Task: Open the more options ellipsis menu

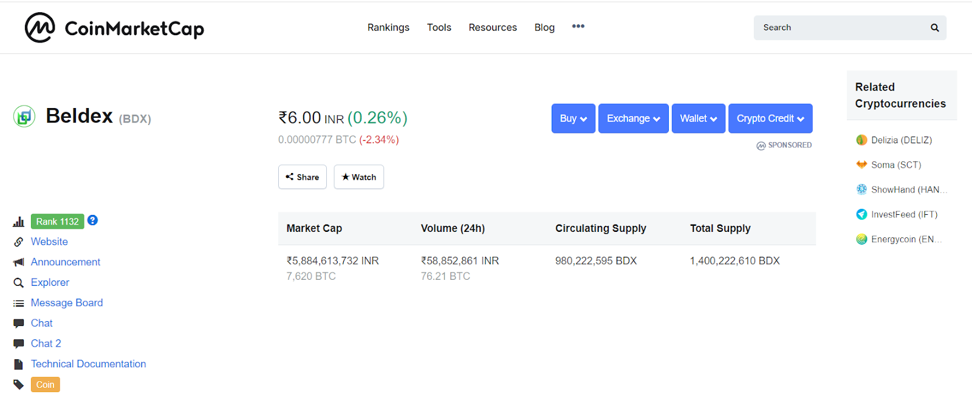Action: 578,26
